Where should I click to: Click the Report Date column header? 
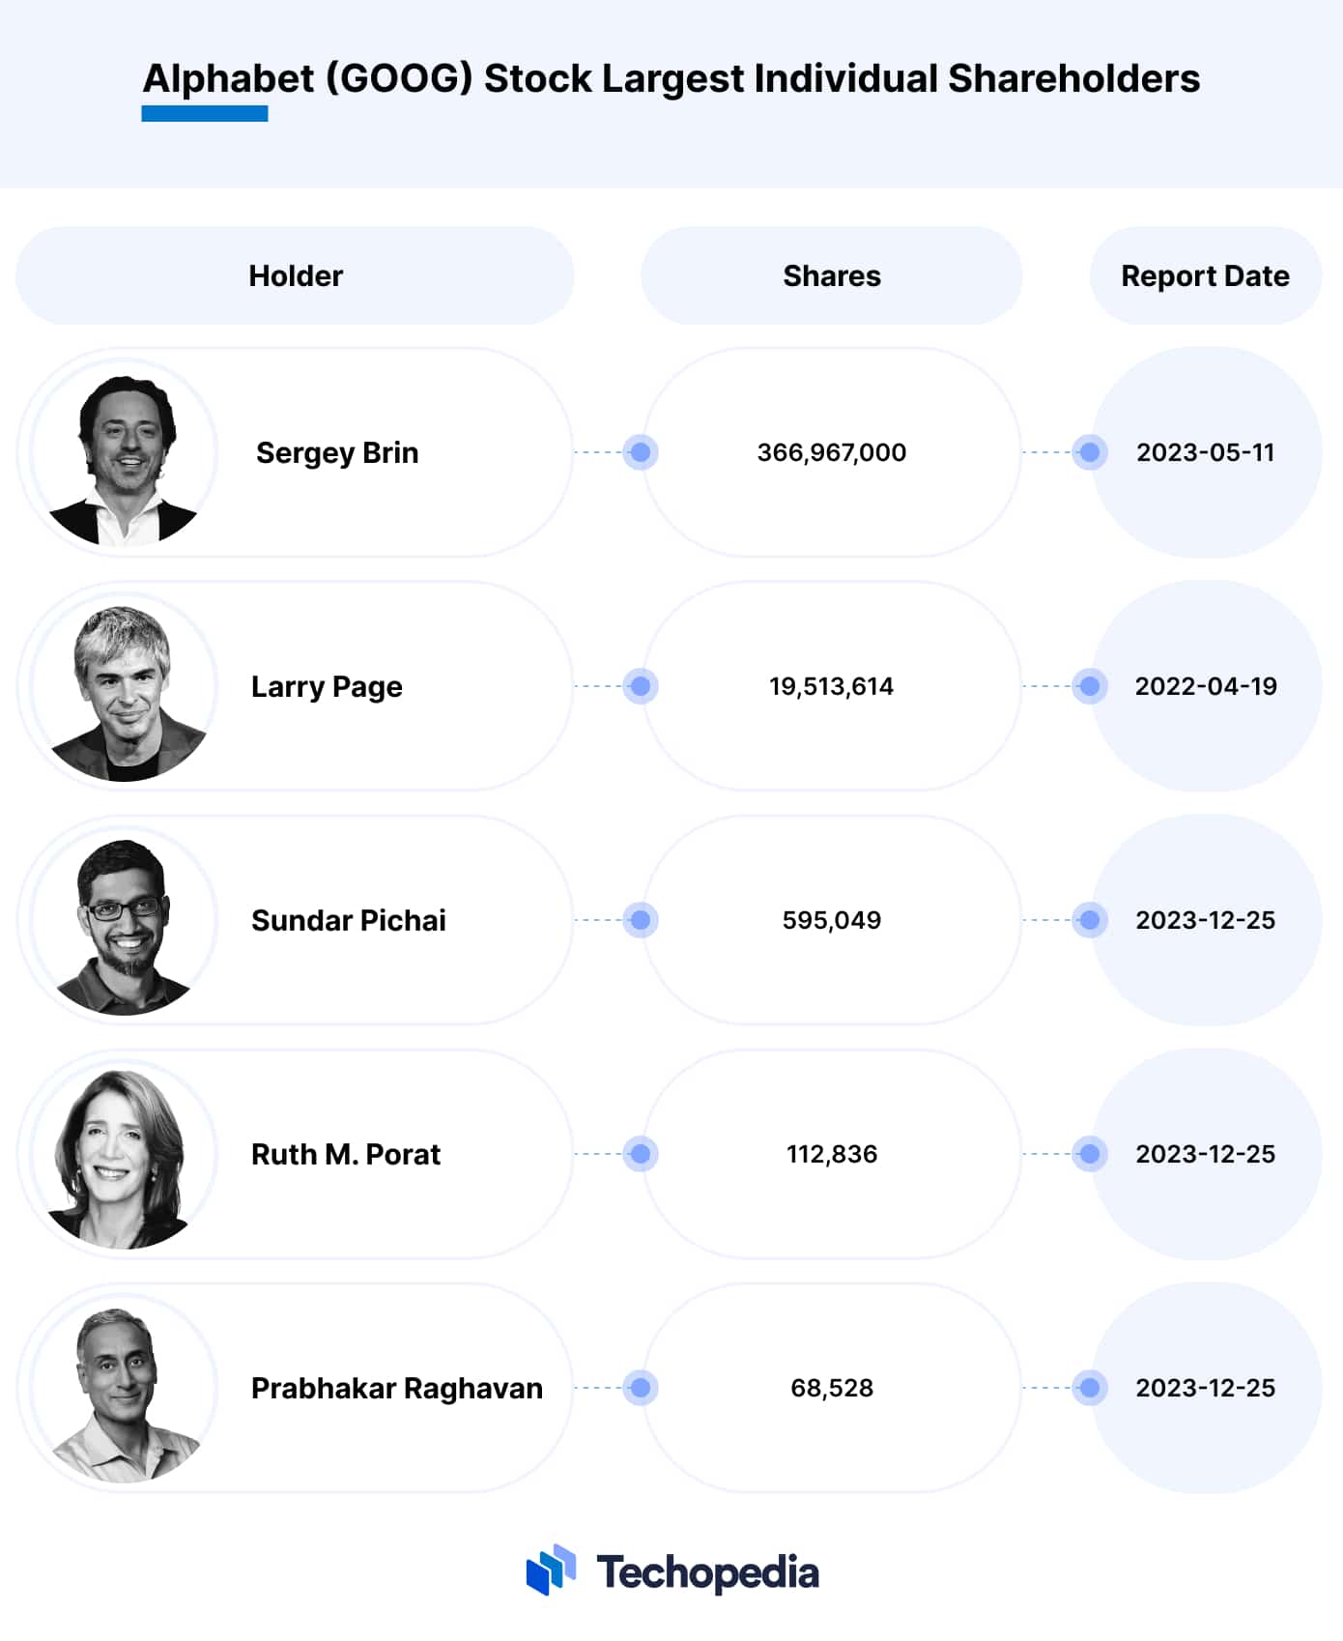(1206, 275)
